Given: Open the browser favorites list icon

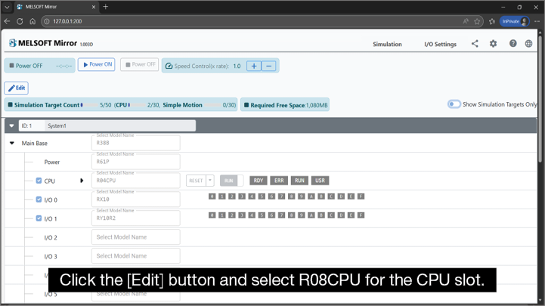Looking at the screenshot, I should (x=492, y=21).
